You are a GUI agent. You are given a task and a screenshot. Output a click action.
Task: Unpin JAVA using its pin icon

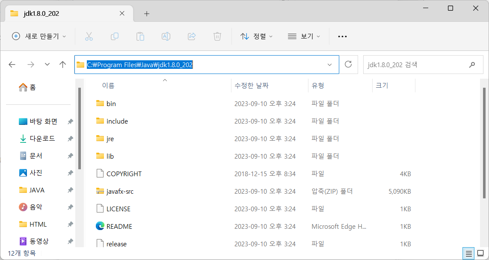pos(71,190)
